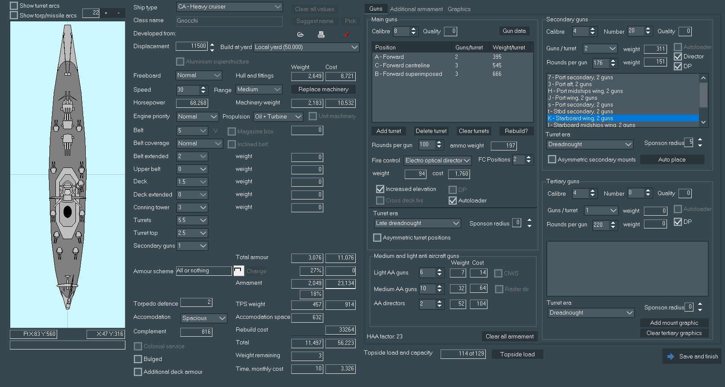The width and height of the screenshot is (725, 387).
Task: Increase AA directors count
Action: tap(439, 301)
